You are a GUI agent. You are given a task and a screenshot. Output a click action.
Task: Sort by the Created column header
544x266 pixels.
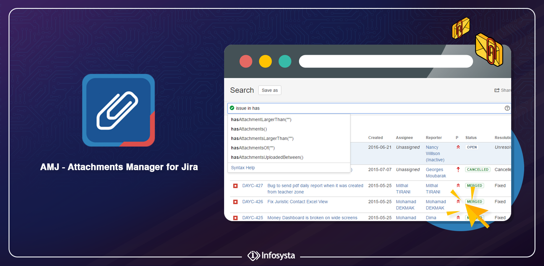375,138
